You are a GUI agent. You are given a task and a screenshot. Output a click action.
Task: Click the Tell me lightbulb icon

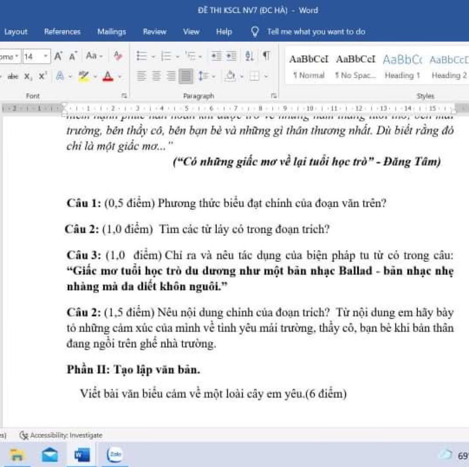point(255,32)
